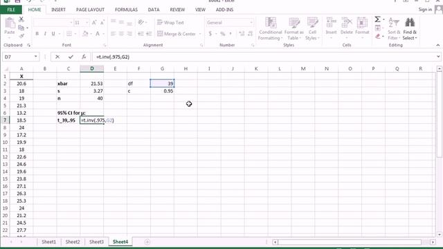Click inside the formula bar text
This screenshot has width=443, height=249.
[x=113, y=57]
